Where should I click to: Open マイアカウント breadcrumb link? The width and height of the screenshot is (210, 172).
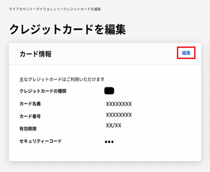(21, 9)
